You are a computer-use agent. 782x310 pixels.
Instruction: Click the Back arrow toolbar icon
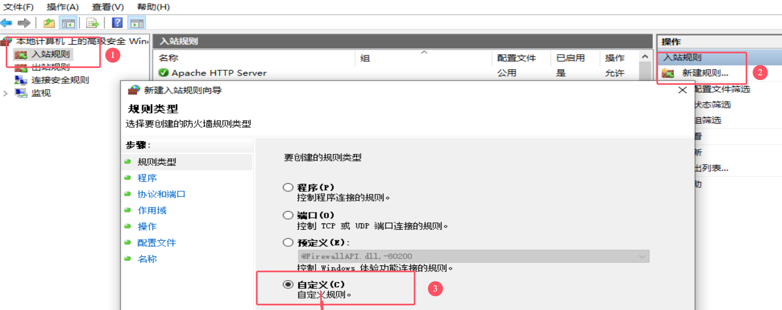point(7,23)
